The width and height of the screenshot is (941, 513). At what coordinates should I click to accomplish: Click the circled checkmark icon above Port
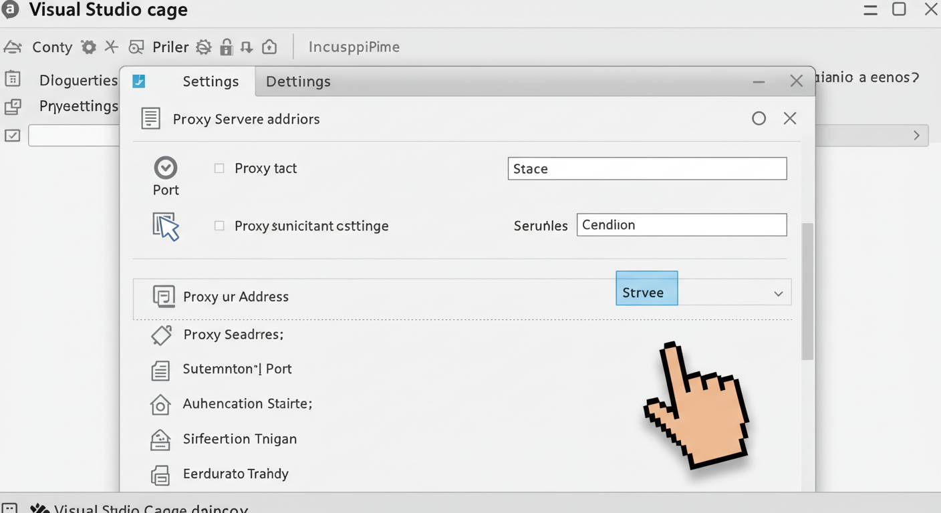click(x=166, y=168)
